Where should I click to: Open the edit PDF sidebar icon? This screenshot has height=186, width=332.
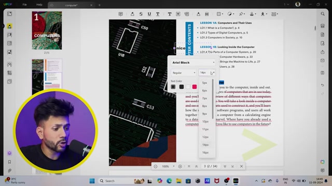[x=9, y=35]
